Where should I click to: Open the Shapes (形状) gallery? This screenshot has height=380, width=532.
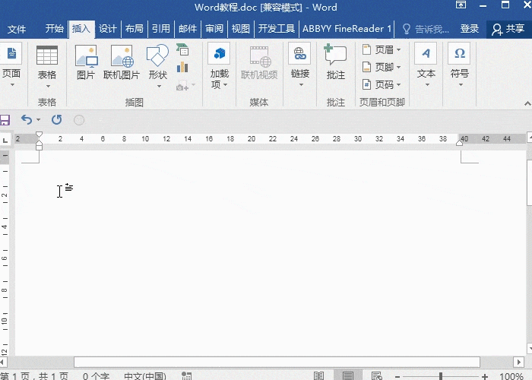click(x=158, y=66)
